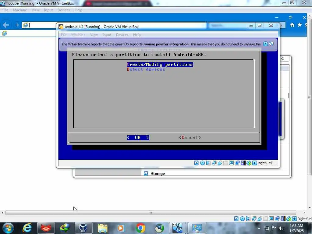Screen dimensions: 312x234
Task: Confirm with the OK button in installer
Action: click(138, 137)
